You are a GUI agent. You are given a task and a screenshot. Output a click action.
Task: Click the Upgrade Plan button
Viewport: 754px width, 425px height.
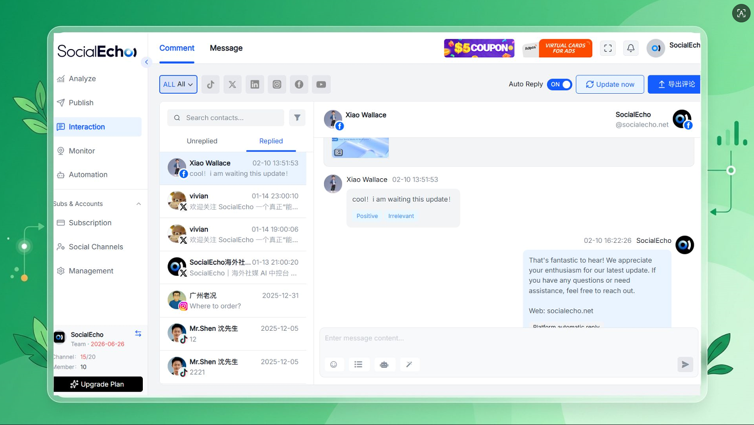coord(98,384)
